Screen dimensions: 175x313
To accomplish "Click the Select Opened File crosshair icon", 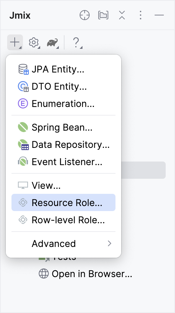I will [x=85, y=15].
